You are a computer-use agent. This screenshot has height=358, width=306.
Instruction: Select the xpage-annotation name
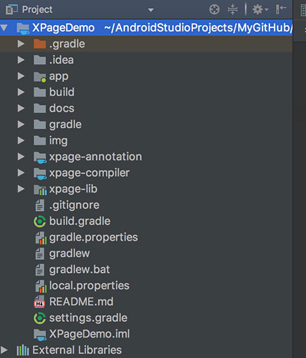tap(95, 157)
